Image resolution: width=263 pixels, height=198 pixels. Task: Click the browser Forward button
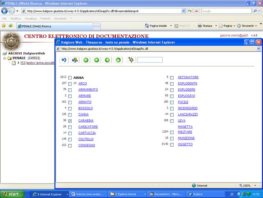(x=11, y=11)
